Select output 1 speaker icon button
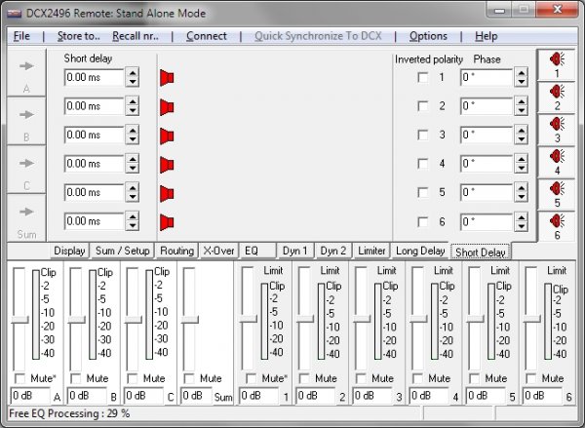The image size is (585, 428). [x=557, y=64]
